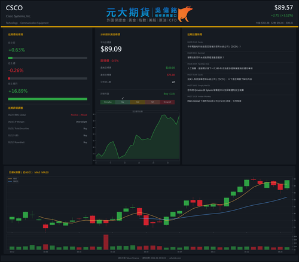Click the tallest red volume bar
Image resolution: width=299 pixels, height=262 pixels.
click(106, 242)
